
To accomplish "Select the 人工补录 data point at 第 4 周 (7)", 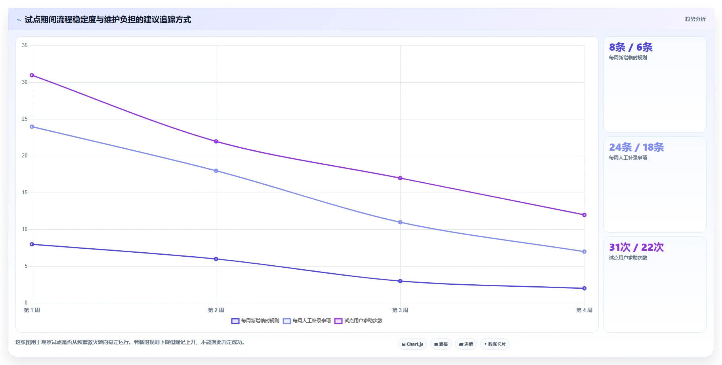I will point(584,252).
